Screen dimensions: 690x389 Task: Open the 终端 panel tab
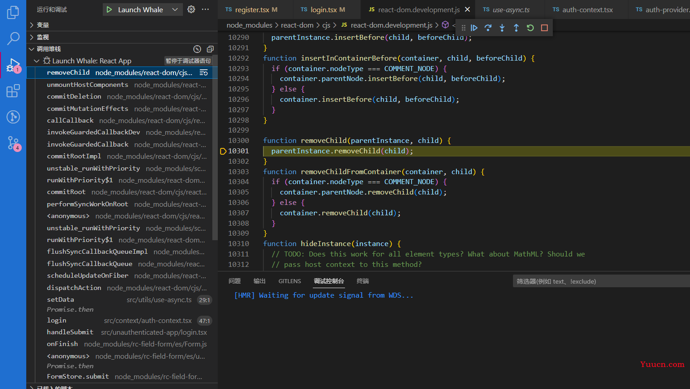(x=363, y=281)
